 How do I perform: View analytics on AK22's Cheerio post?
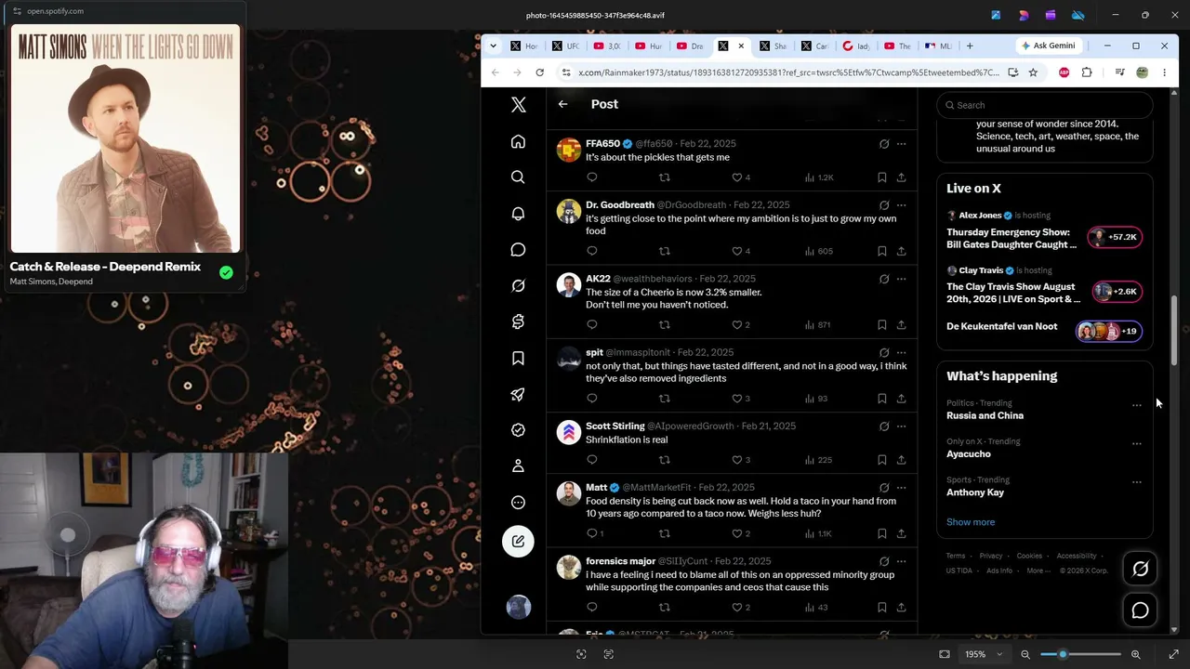pos(818,325)
